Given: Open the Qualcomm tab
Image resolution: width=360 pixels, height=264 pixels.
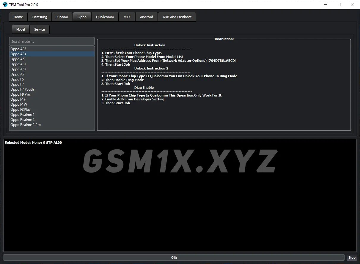Looking at the screenshot, I should tap(105, 17).
